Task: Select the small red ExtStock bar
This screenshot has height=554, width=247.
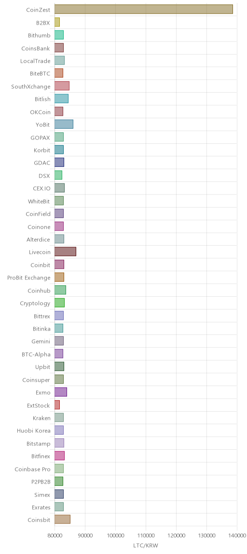Action: tap(57, 404)
